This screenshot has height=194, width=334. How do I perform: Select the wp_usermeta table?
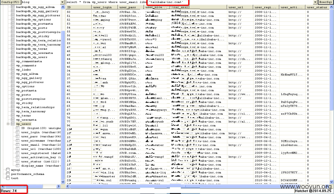tap(26, 120)
